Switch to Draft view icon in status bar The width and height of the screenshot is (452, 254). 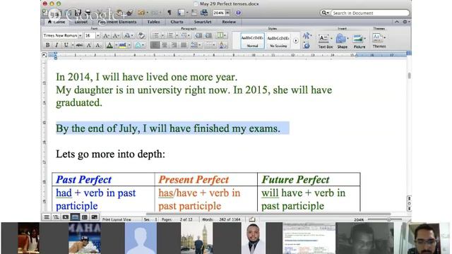pyautogui.click(x=47, y=217)
